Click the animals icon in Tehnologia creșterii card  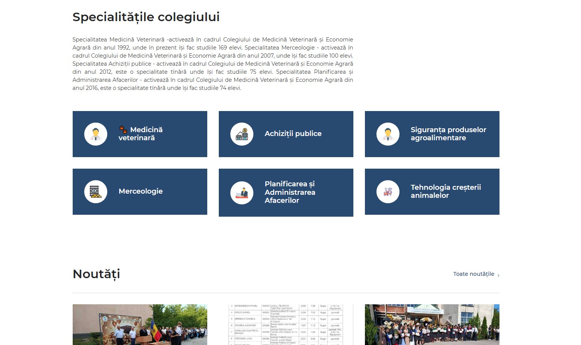(x=388, y=192)
